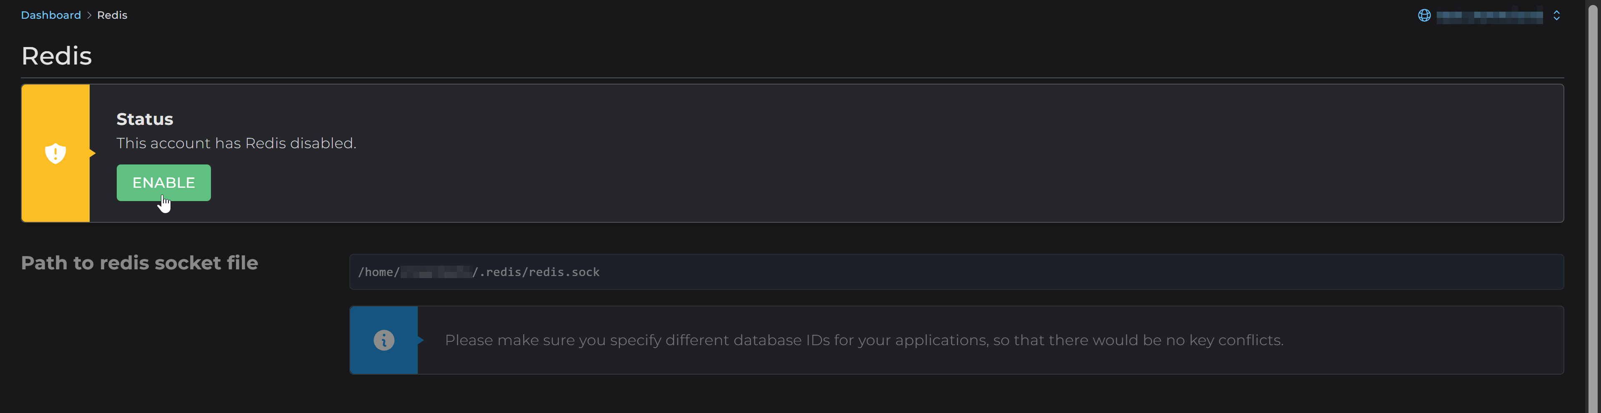1601x413 pixels.
Task: Click the green ENABLE button
Action: pos(163,183)
